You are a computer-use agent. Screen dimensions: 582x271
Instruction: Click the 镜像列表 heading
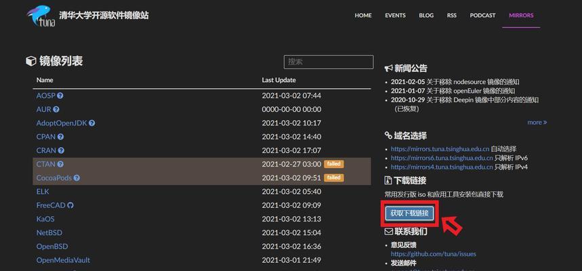pos(54,61)
